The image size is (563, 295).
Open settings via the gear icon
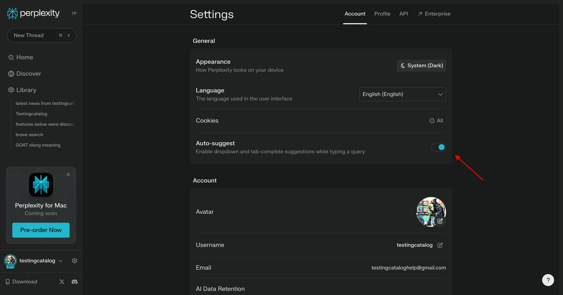click(x=75, y=261)
